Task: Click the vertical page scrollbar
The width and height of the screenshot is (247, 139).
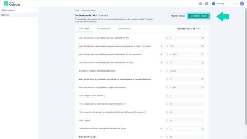Action: tap(246, 67)
